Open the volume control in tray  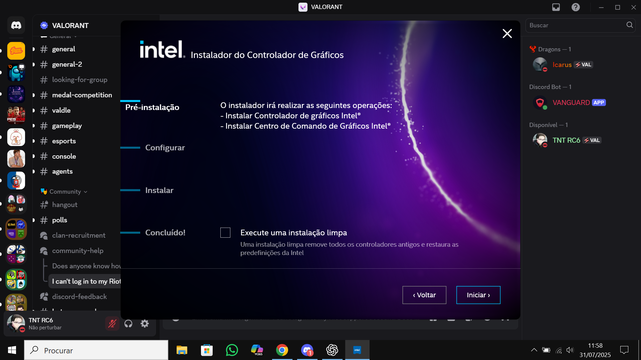pyautogui.click(x=570, y=350)
